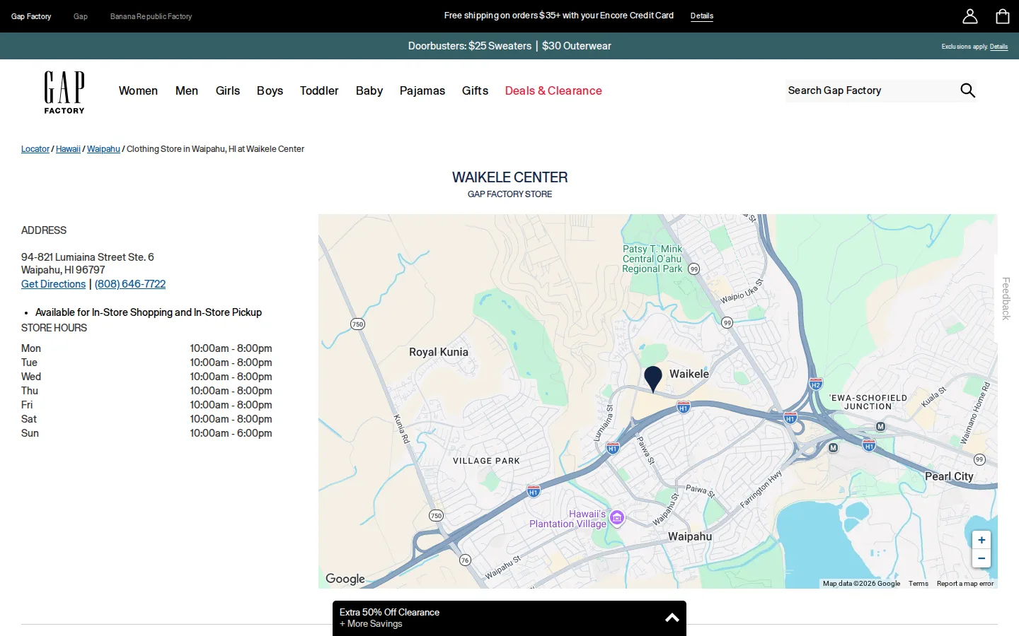Screen dimensions: 1019x636
Task: Open the Pajamas menu
Action: [422, 90]
